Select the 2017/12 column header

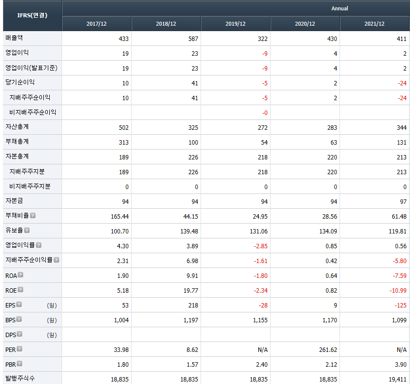coord(97,24)
